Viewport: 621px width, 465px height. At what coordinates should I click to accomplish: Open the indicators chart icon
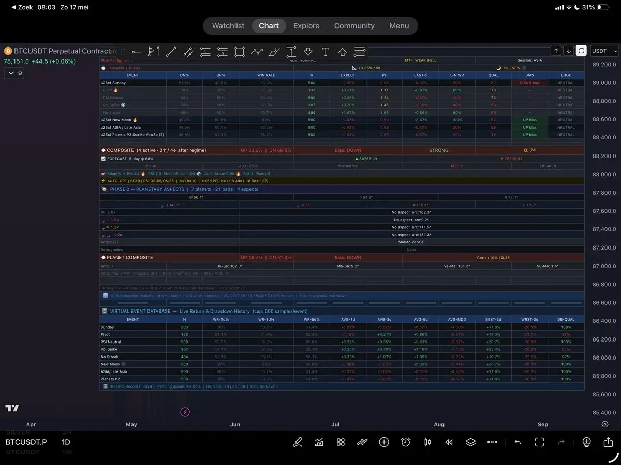[319, 442]
